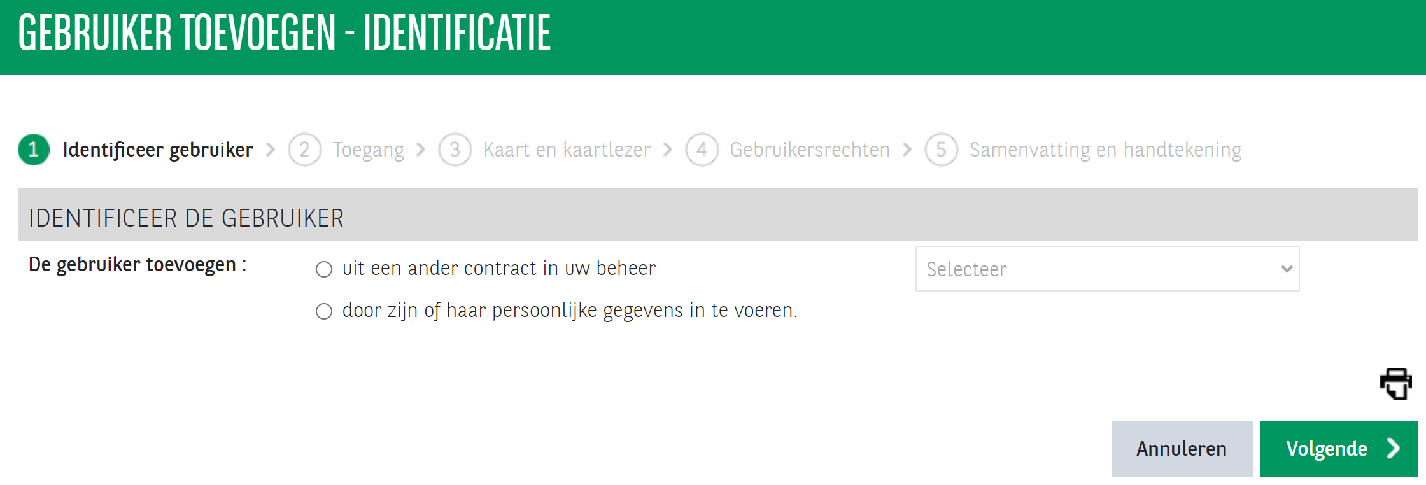Click step 4 circle number icon
The width and height of the screenshot is (1426, 485).
(702, 150)
